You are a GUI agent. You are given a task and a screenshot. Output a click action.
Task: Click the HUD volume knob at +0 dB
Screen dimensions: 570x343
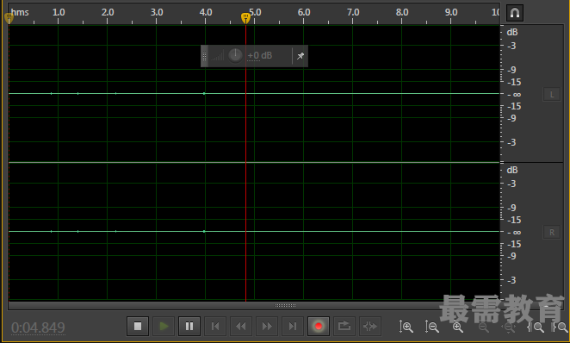coord(235,55)
